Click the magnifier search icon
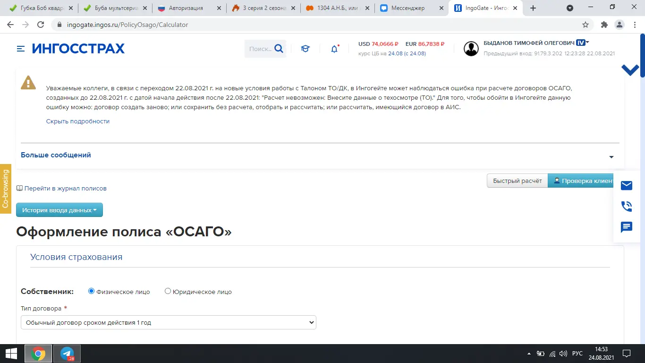This screenshot has width=645, height=363. pyautogui.click(x=279, y=48)
